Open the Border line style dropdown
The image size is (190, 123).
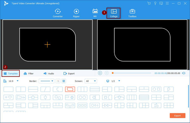point(47,81)
